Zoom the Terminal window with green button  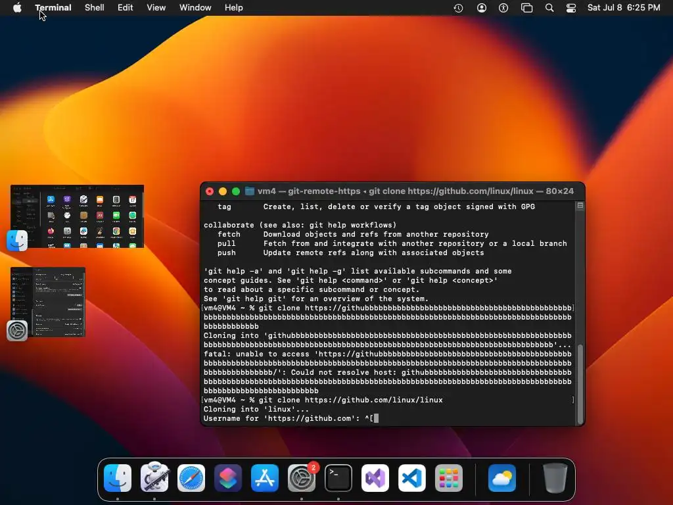236,191
